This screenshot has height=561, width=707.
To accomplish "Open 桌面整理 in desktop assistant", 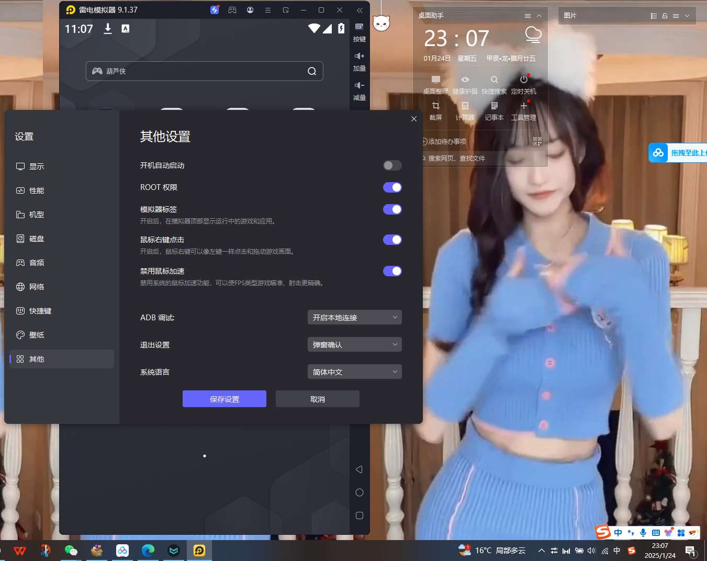I will 435,85.
